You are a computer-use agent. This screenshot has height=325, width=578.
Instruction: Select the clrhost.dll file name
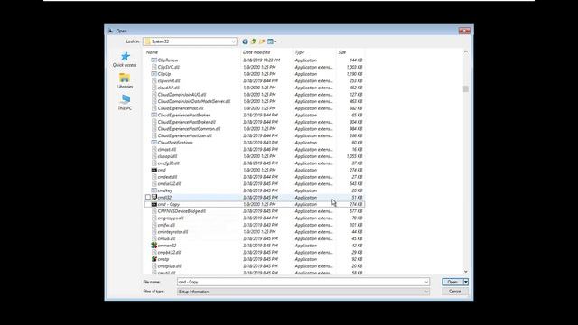click(x=167, y=150)
